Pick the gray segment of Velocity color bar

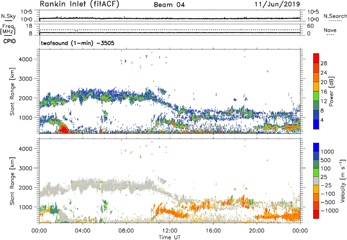[316, 181]
